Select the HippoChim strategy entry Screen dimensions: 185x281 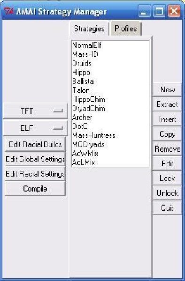(x=89, y=99)
